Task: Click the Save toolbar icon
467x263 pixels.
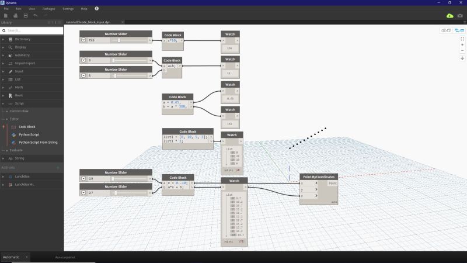Action: pyautogui.click(x=26, y=16)
